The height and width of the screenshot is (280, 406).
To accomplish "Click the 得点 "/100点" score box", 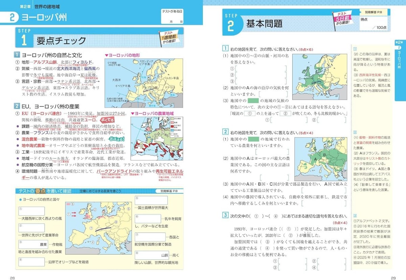I will coord(374,23).
